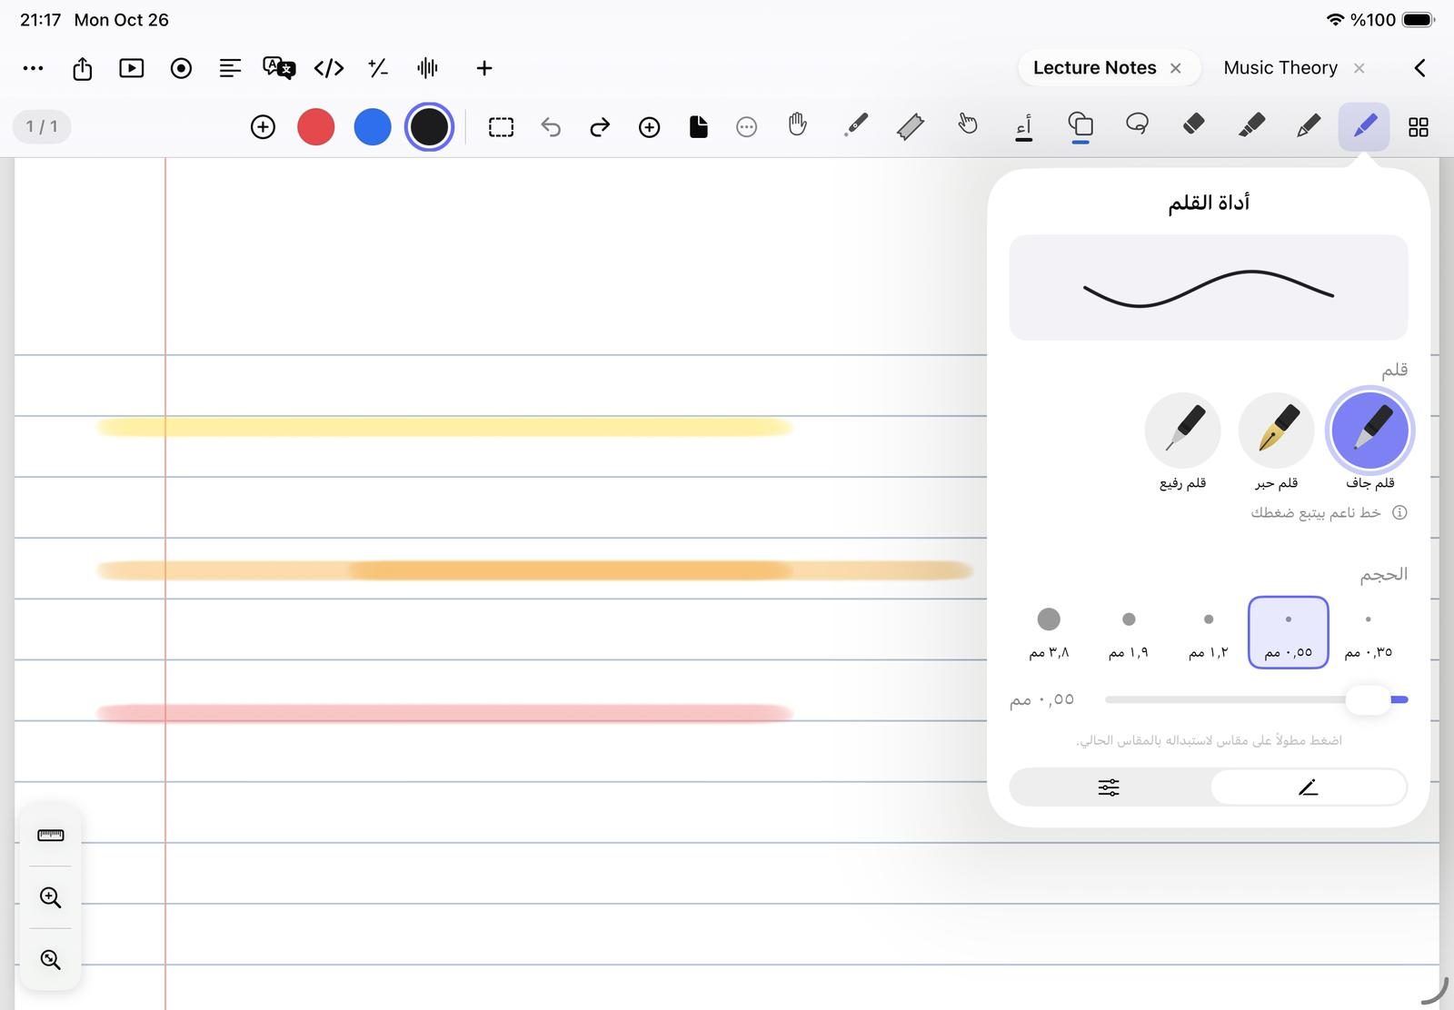The width and height of the screenshot is (1454, 1010).
Task: Undo the last action
Action: [551, 127]
